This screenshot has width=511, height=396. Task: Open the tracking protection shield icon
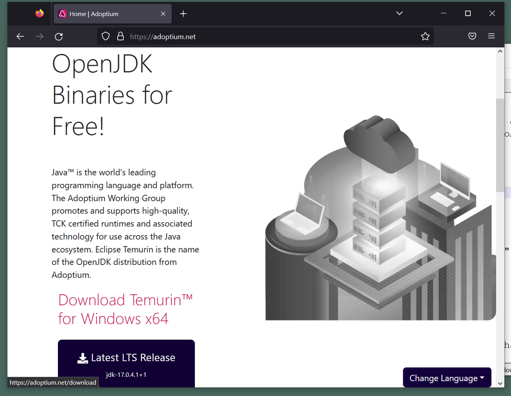coord(106,37)
